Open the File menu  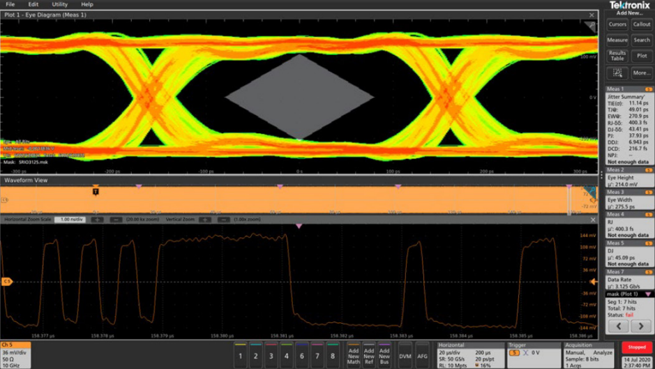10,4
